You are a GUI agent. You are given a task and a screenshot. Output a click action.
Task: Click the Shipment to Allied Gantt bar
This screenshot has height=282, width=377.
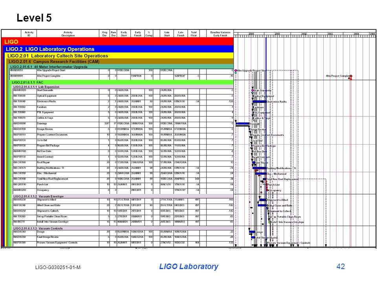point(263,200)
